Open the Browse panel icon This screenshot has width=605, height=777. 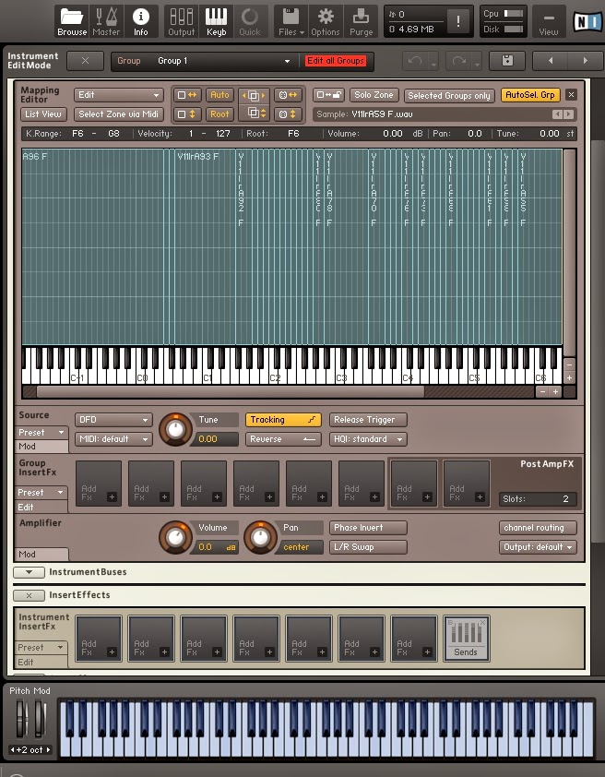pyautogui.click(x=72, y=19)
